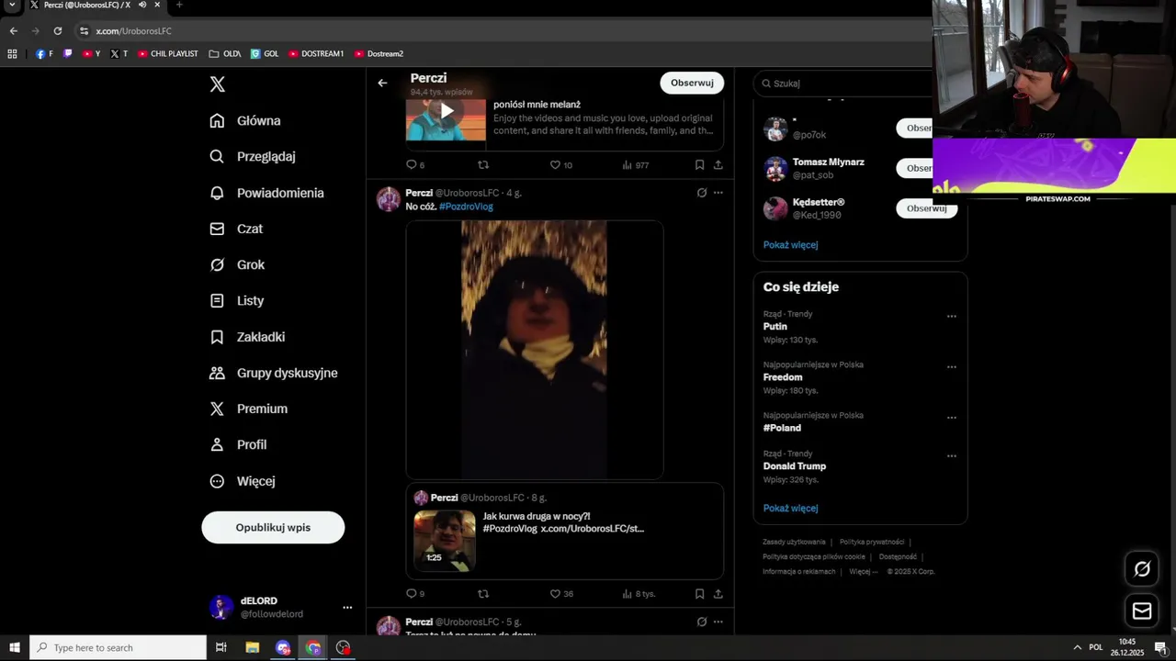Open DOSTREAM1 bookmark
Screen dimensions: 1176x661
[x=316, y=54]
